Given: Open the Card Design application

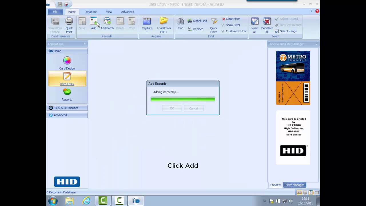Looking at the screenshot, I should (67, 63).
